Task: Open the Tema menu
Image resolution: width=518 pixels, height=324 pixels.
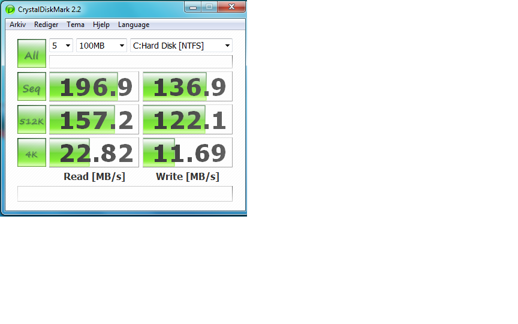Action: [76, 25]
